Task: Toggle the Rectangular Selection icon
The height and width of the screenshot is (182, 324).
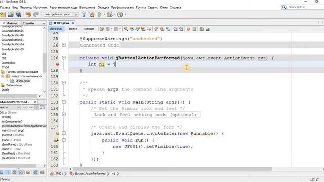Action: [149, 29]
